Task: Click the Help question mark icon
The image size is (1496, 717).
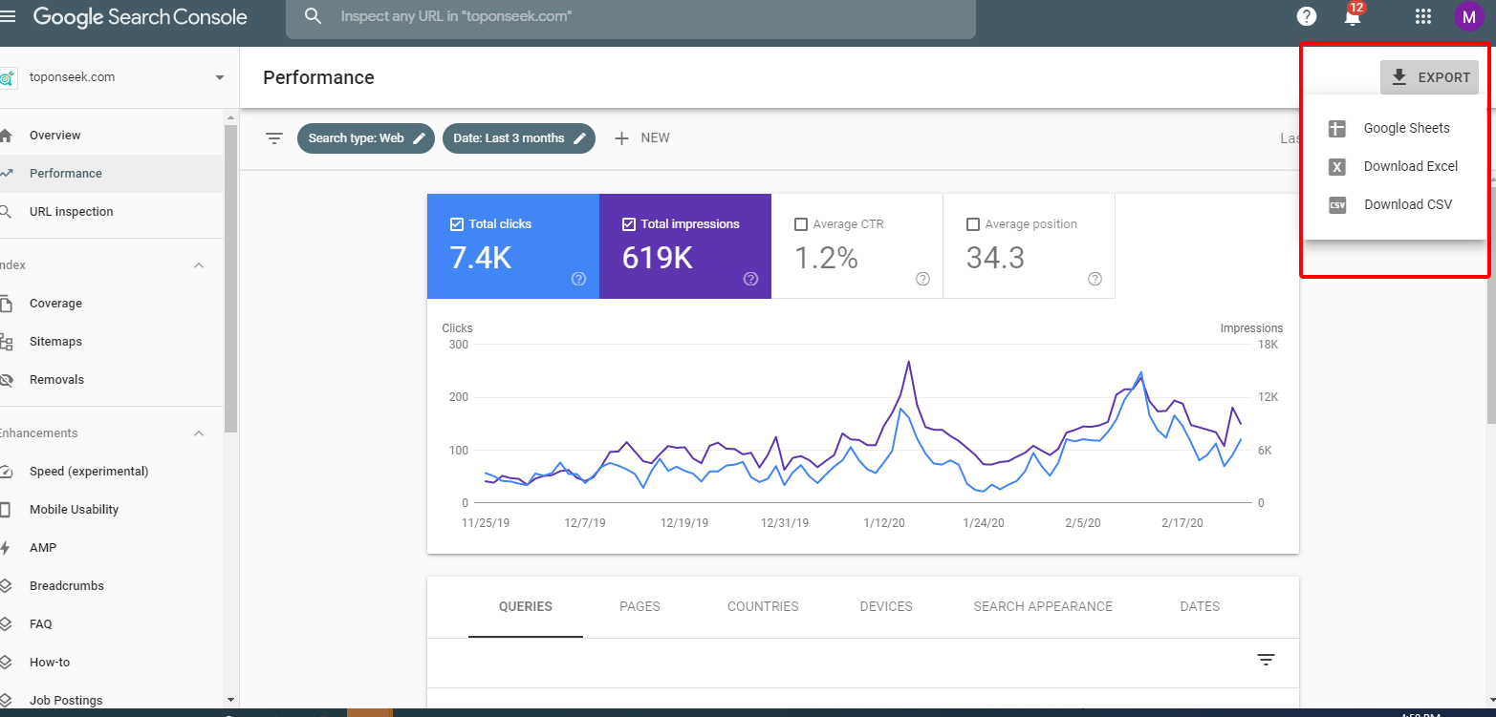Action: [x=1306, y=16]
